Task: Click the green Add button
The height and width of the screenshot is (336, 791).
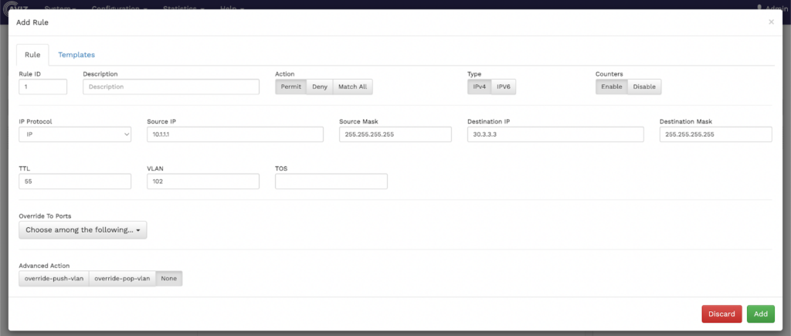Action: coord(760,314)
